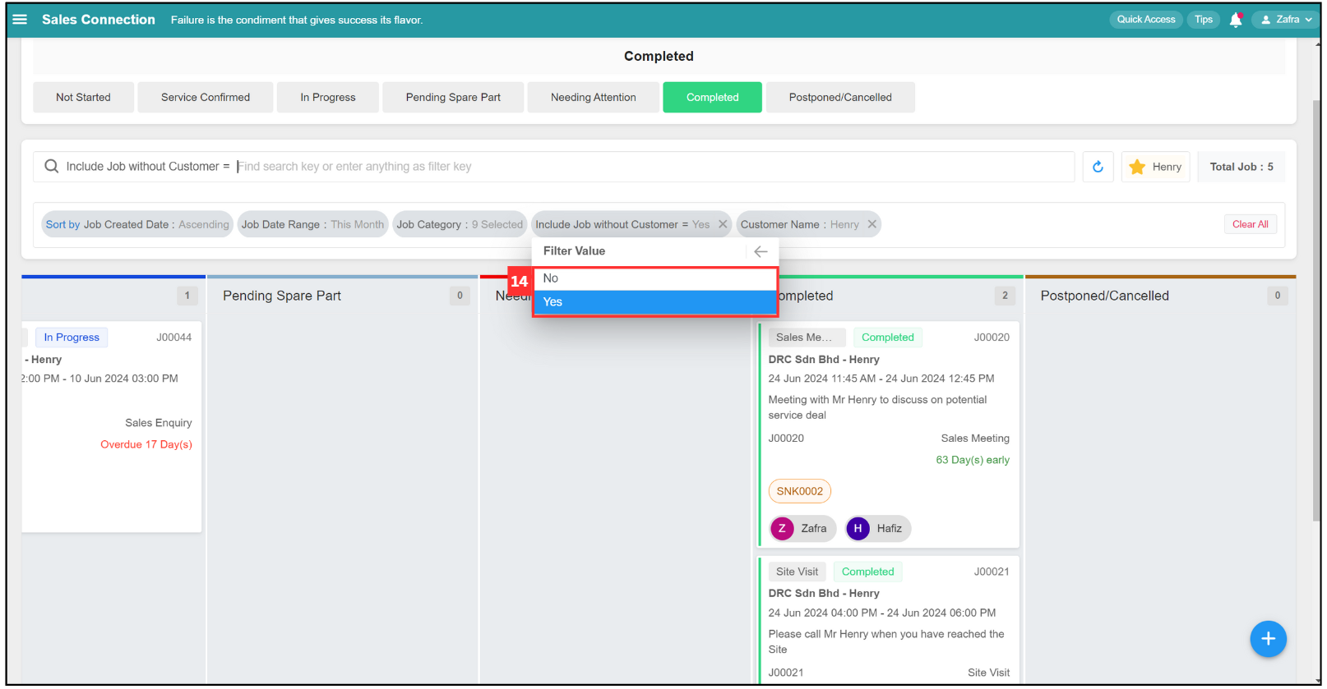Switch to the Pending Spare Part tab
Screen dimensions: 1327x689
453,97
